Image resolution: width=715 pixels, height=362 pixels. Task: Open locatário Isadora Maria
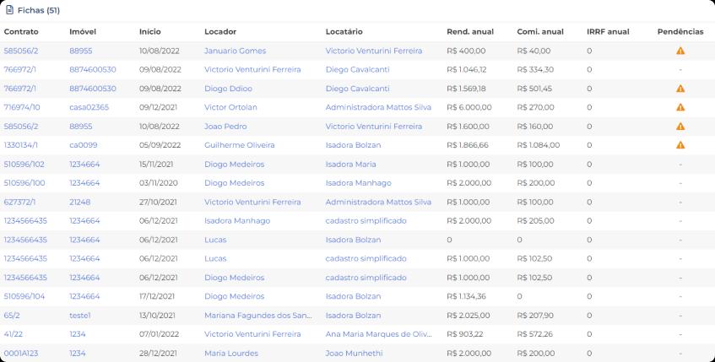pos(350,165)
